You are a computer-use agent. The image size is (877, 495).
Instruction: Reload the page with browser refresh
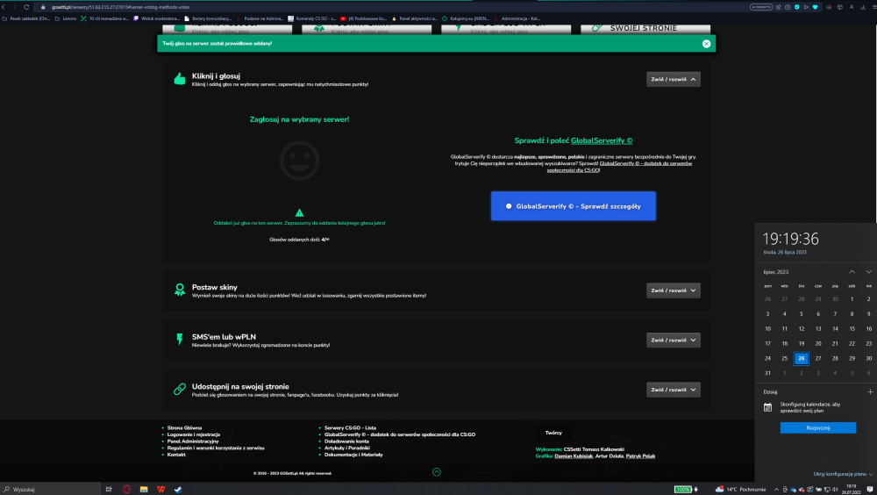25,7
